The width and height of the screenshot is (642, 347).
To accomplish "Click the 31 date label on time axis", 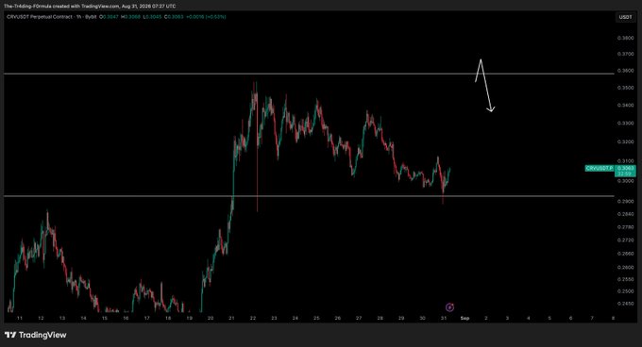I will point(444,318).
